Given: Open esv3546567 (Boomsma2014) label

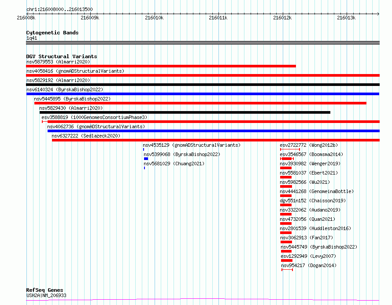Looking at the screenshot, I should point(311,154).
